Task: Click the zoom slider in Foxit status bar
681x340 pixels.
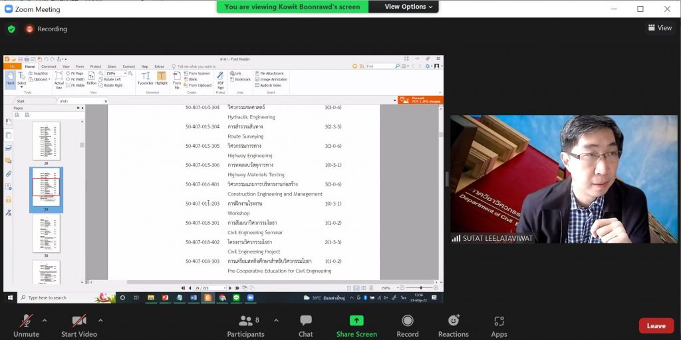Action: pyautogui.click(x=420, y=288)
